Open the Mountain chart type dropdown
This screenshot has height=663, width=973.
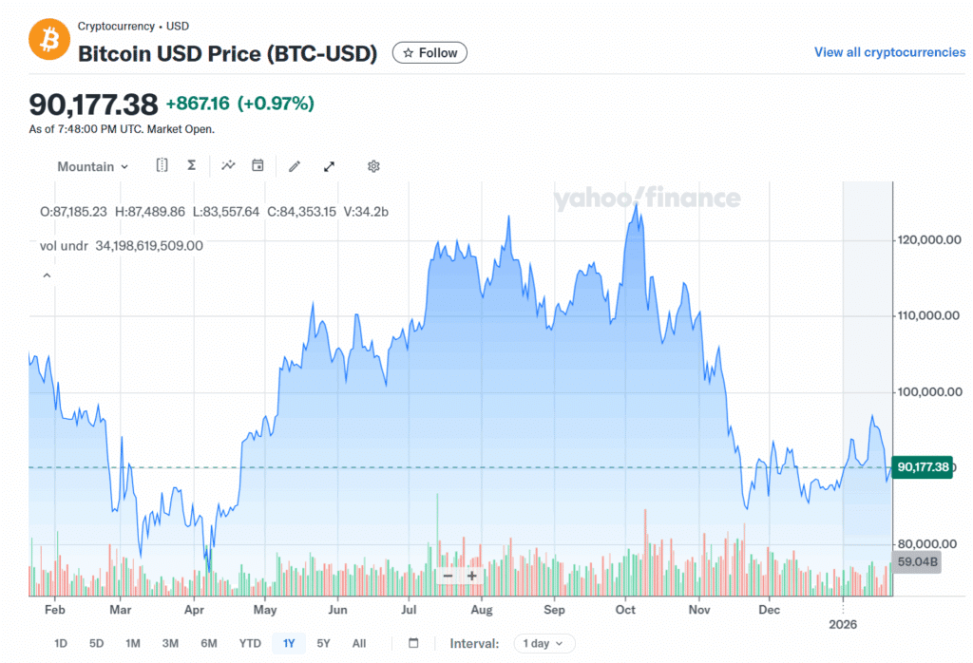point(92,166)
